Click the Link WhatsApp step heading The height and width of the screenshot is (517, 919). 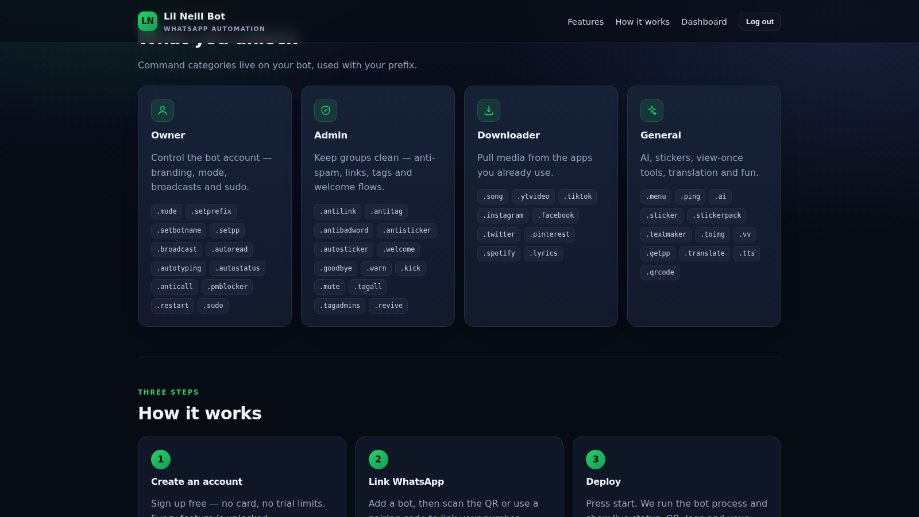(406, 481)
